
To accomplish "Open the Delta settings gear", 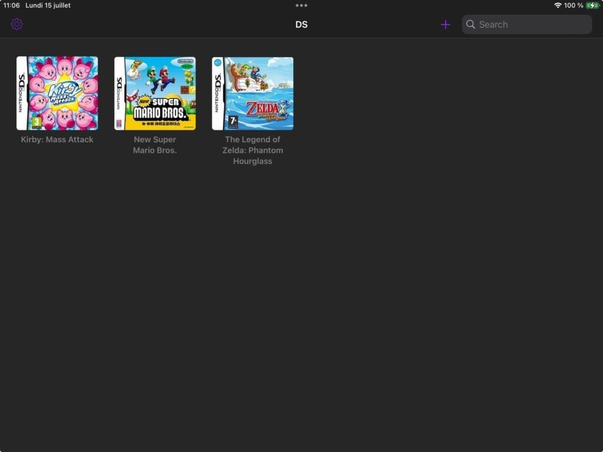I will [16, 24].
